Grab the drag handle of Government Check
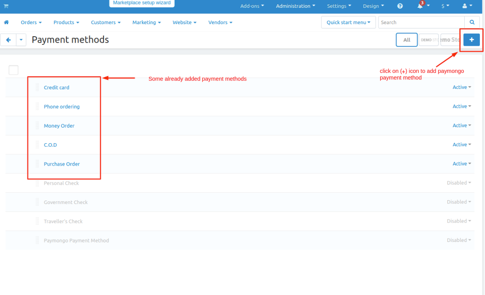Screen dimensions: 485x295 click(x=37, y=202)
